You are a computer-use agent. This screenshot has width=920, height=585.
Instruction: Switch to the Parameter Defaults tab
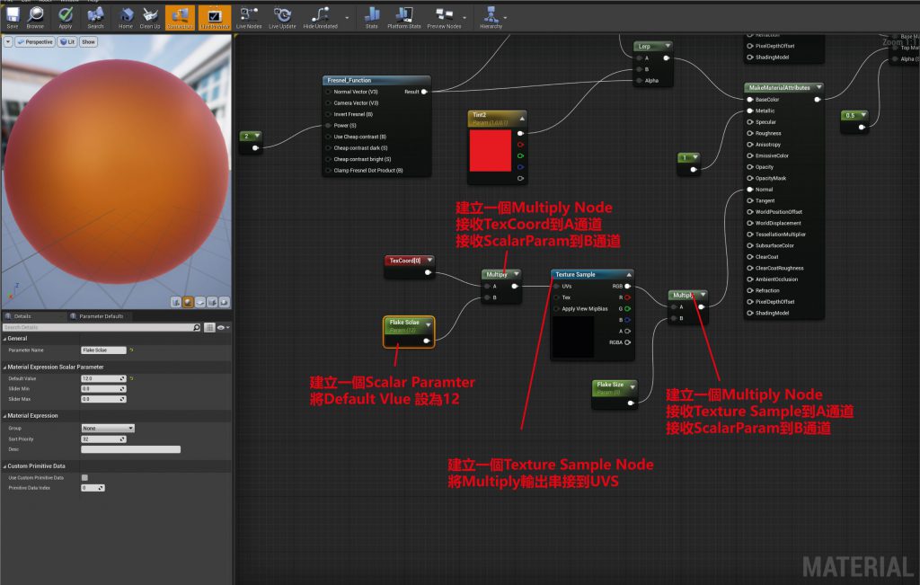click(x=101, y=316)
